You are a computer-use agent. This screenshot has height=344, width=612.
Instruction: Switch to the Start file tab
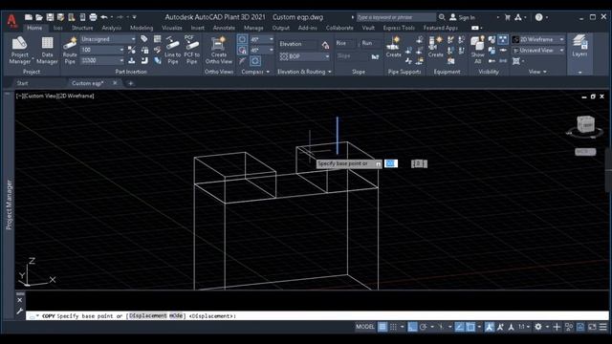coord(22,83)
